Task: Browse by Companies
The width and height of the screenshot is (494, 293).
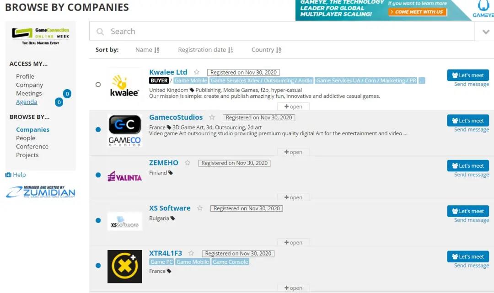Action: pos(33,129)
